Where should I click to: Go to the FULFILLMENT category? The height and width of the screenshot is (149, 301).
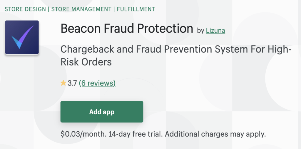(136, 9)
